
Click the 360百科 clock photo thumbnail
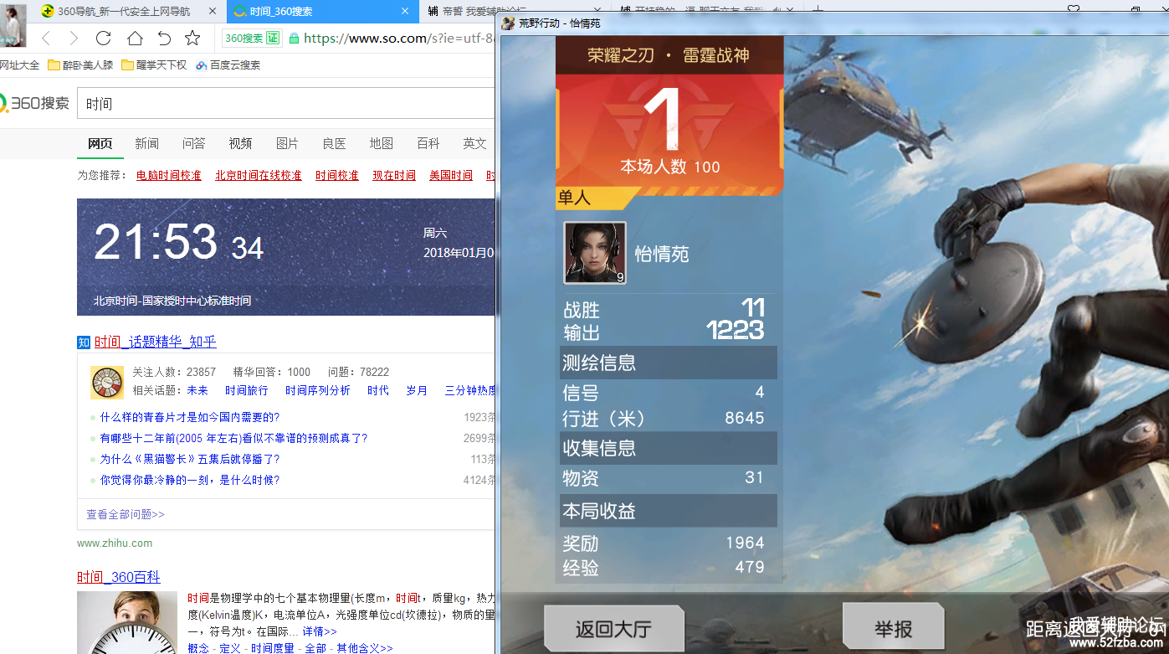127,622
